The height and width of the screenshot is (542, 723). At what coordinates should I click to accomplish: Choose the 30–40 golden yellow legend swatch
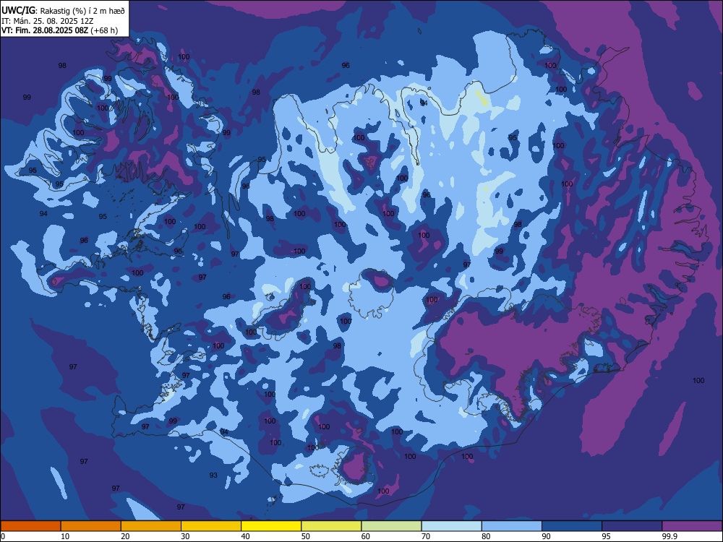[x=211, y=526]
